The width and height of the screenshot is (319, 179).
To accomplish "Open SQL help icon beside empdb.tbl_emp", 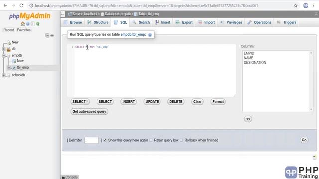I will pos(150,35).
